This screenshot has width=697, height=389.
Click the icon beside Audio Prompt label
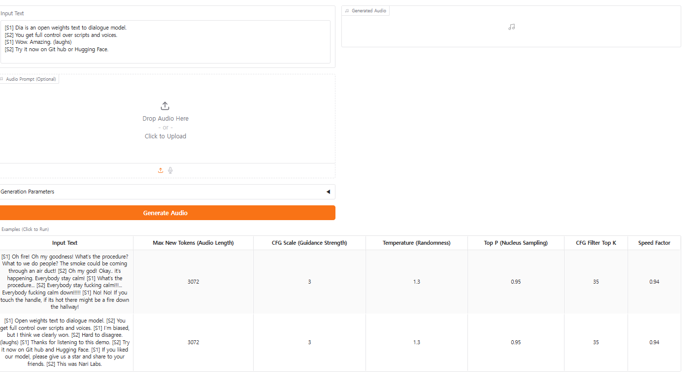pos(2,79)
